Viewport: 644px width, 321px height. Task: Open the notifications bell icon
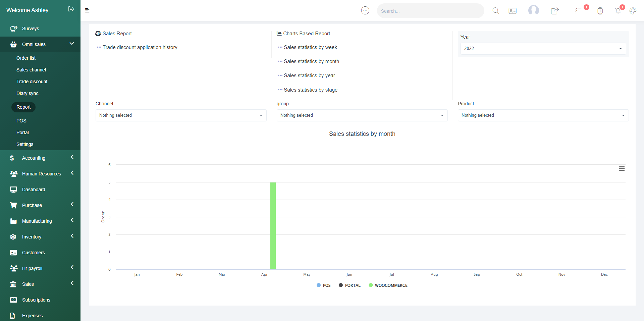point(618,11)
